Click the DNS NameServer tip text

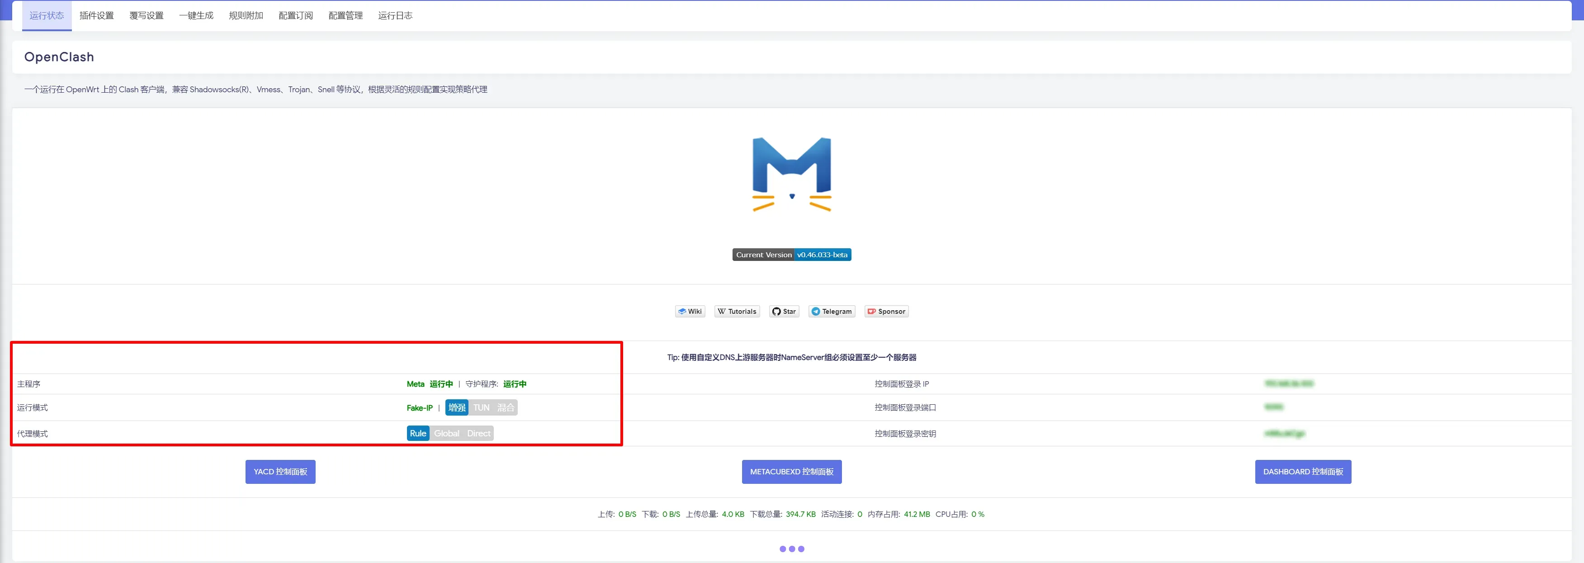click(x=792, y=357)
